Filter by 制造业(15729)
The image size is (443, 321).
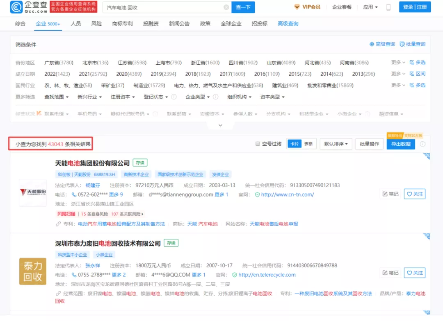tap(149, 85)
